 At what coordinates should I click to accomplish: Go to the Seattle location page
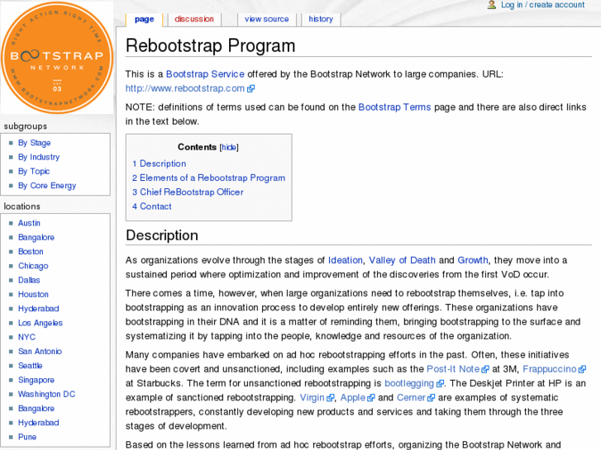pos(31,365)
